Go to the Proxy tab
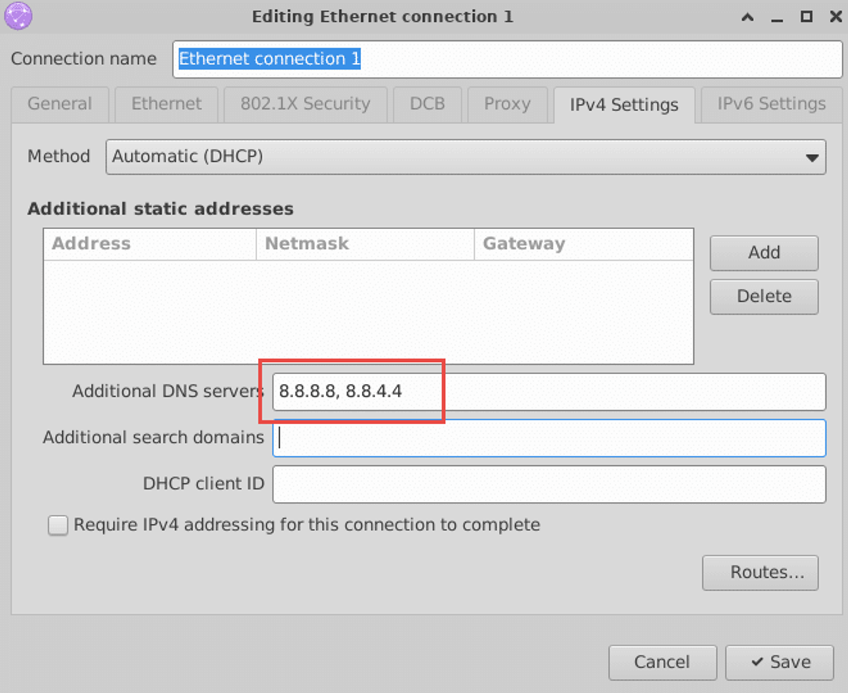 507,104
